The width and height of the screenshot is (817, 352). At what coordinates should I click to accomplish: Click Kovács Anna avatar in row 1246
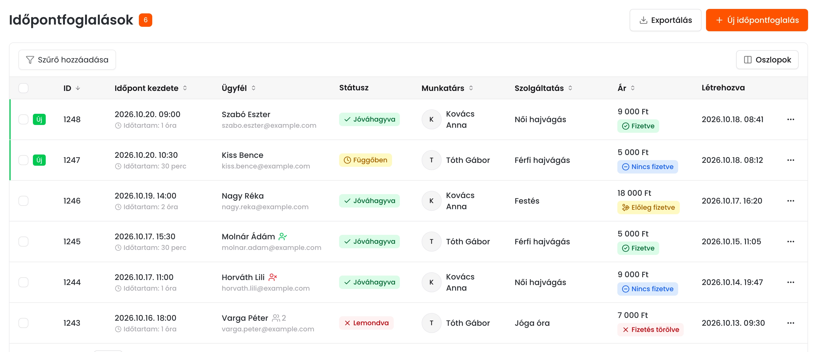click(431, 201)
